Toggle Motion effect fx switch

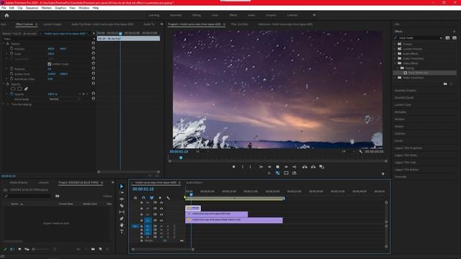coord(8,43)
